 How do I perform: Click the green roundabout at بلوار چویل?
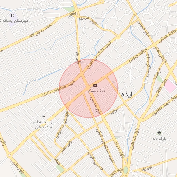coord(126,170)
